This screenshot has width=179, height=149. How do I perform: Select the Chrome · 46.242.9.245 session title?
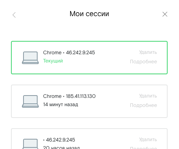[69, 53]
